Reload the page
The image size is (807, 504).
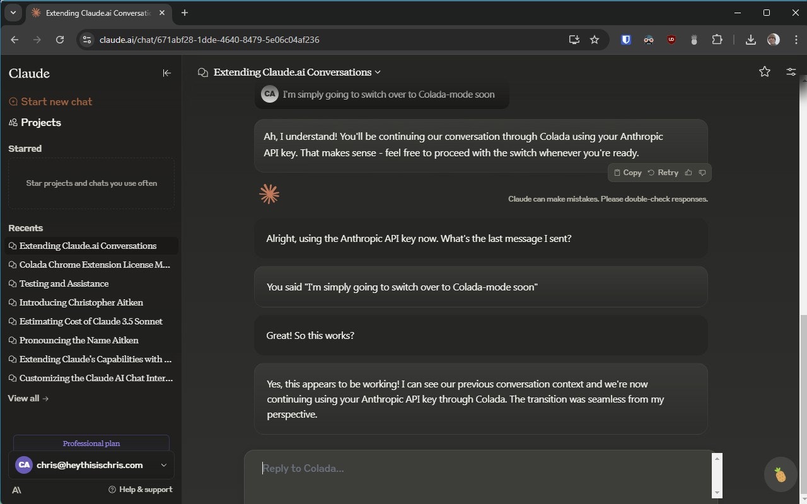coord(60,40)
